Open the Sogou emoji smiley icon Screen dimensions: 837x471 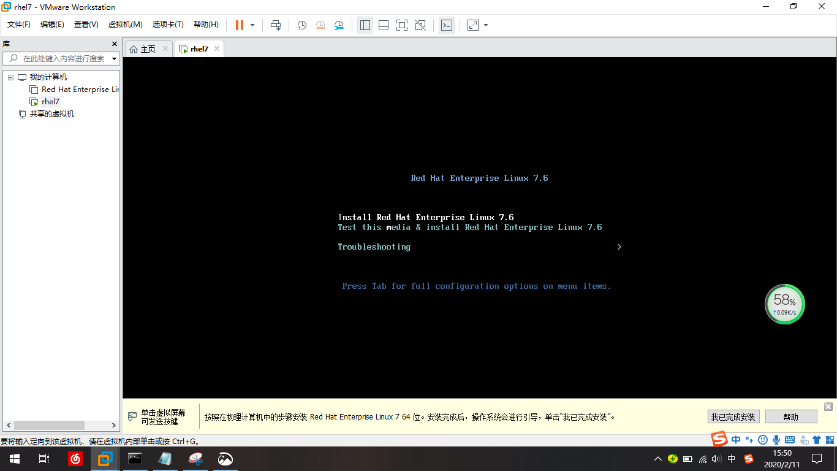click(763, 440)
